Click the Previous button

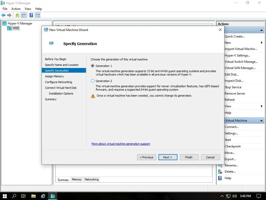(x=147, y=157)
